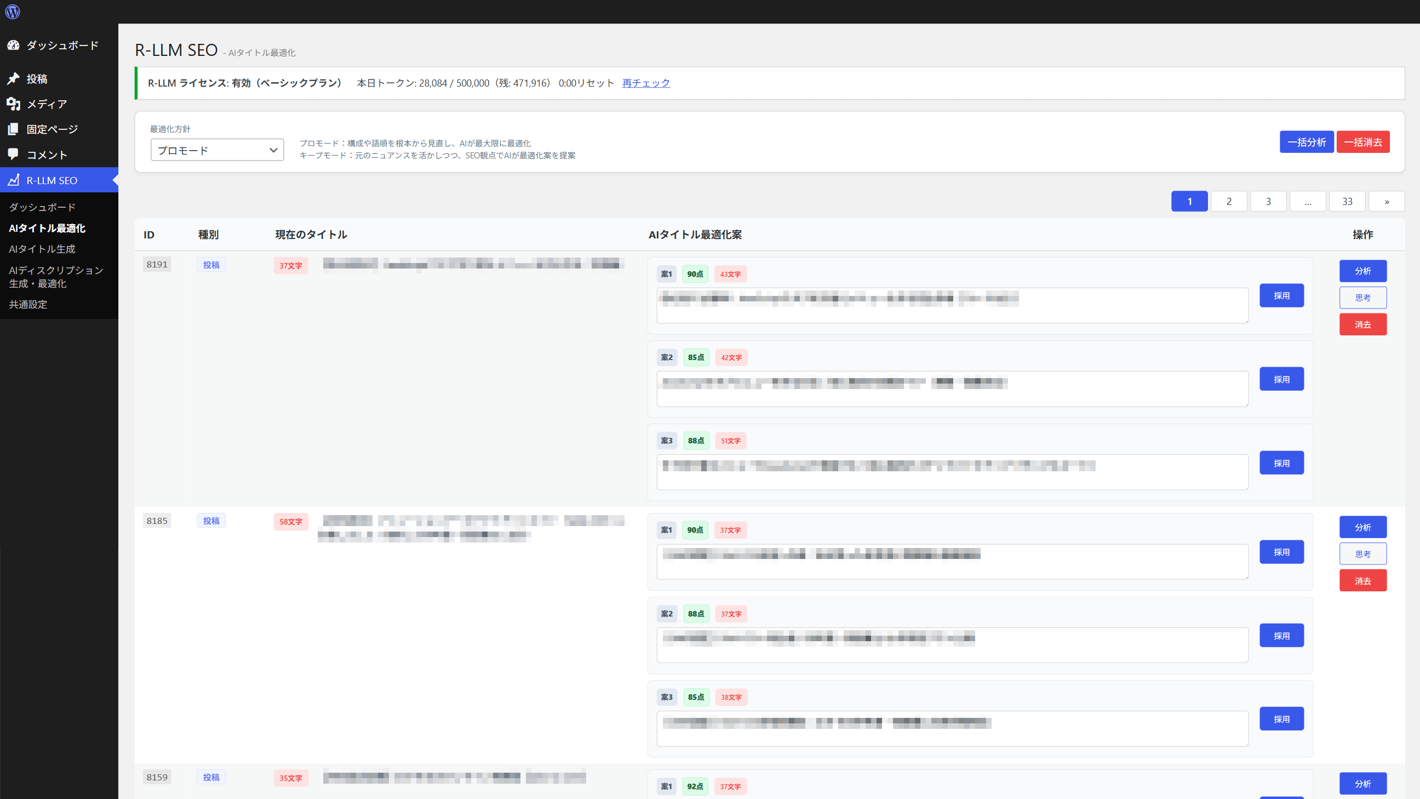
Task: Click the red 一括消去 button
Action: tap(1363, 142)
